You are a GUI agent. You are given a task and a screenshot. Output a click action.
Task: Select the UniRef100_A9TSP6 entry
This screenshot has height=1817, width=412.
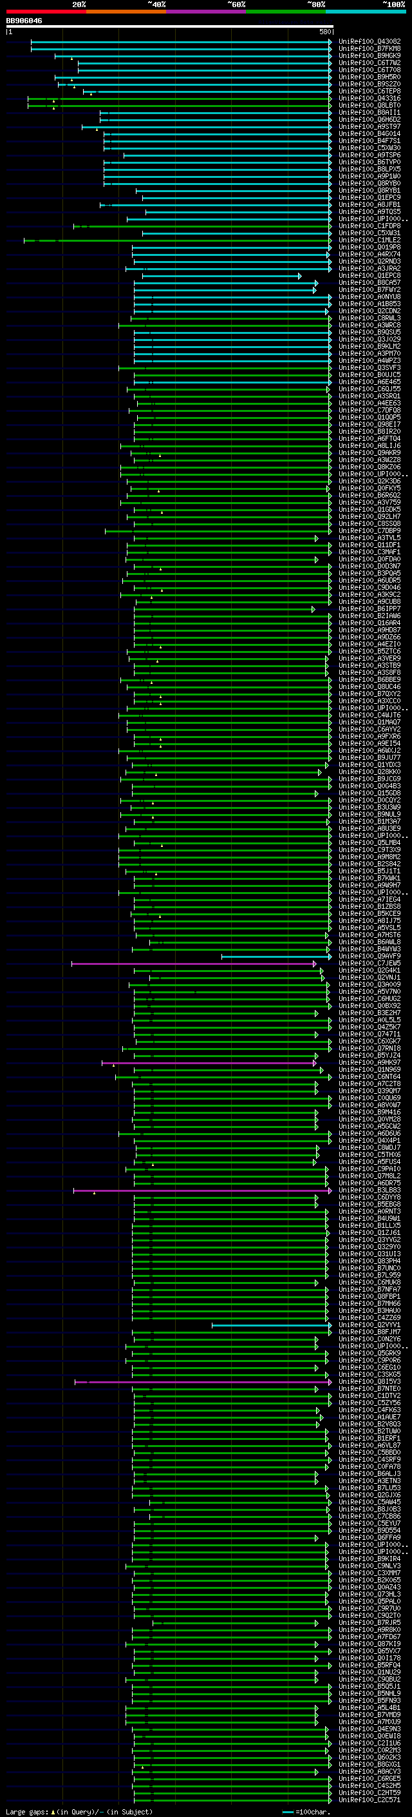[x=370, y=155]
